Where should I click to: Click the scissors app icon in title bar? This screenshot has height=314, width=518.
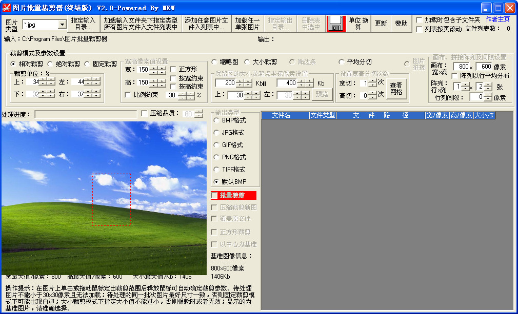(6, 8)
